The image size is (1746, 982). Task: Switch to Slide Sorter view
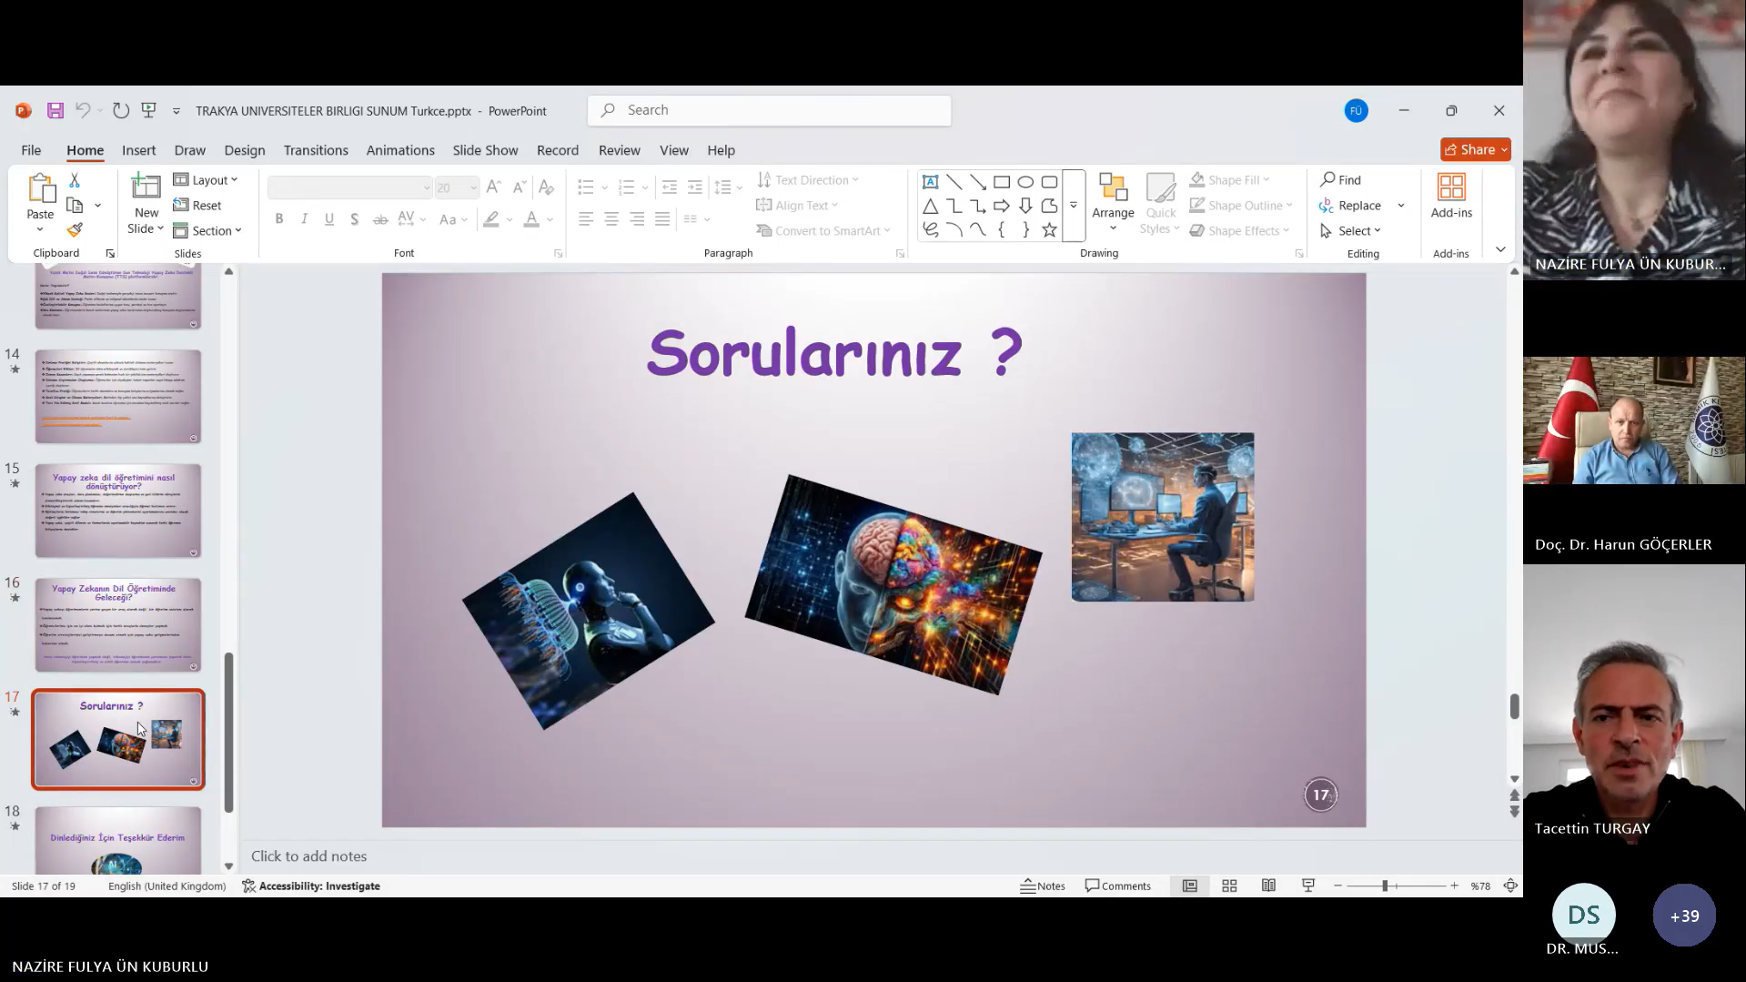(x=1229, y=886)
